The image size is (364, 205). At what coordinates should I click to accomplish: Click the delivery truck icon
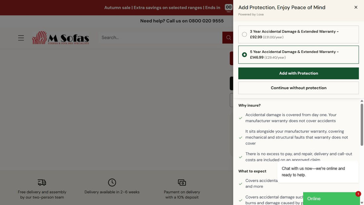pyautogui.click(x=42, y=182)
